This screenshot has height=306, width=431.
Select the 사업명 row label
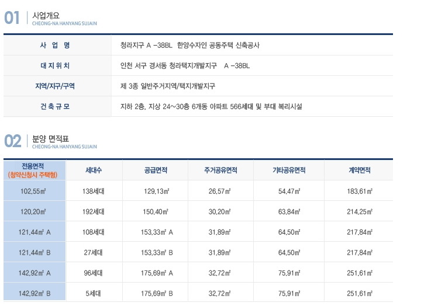tap(55, 45)
